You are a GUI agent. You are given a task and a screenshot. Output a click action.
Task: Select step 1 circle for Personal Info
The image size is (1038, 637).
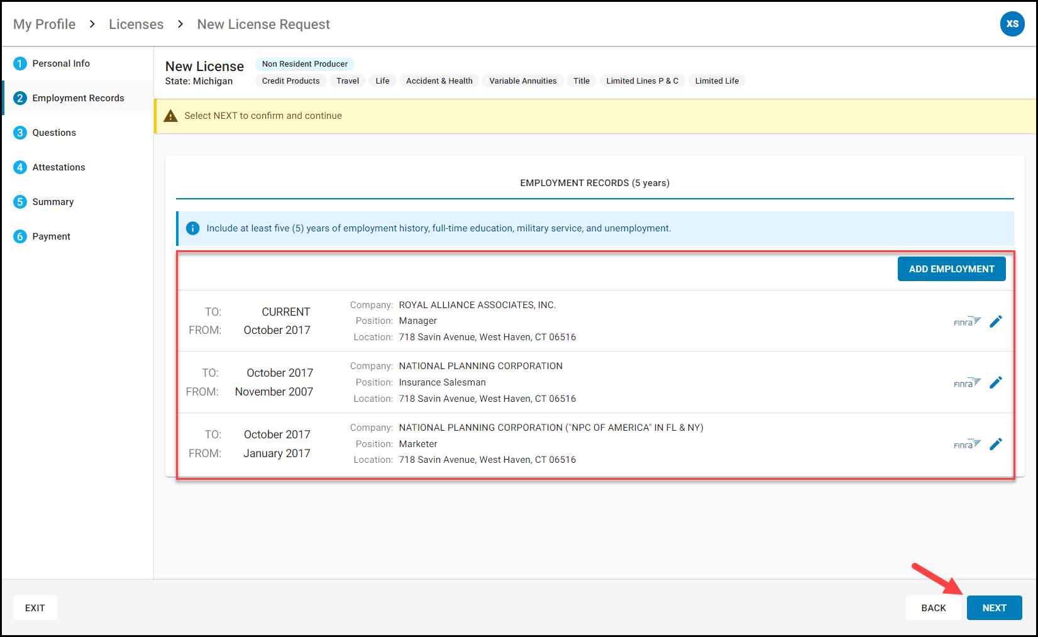click(20, 64)
